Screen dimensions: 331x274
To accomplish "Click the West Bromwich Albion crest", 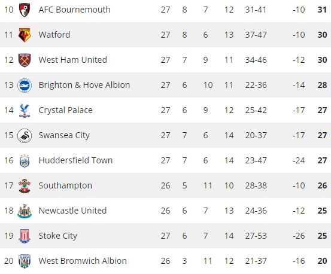I will pos(25,261).
